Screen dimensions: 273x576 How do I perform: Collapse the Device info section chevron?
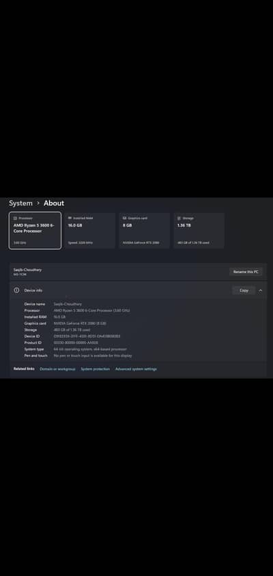click(261, 291)
